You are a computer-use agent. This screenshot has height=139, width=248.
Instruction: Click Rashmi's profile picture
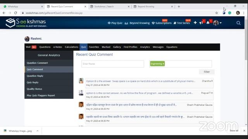(27, 39)
